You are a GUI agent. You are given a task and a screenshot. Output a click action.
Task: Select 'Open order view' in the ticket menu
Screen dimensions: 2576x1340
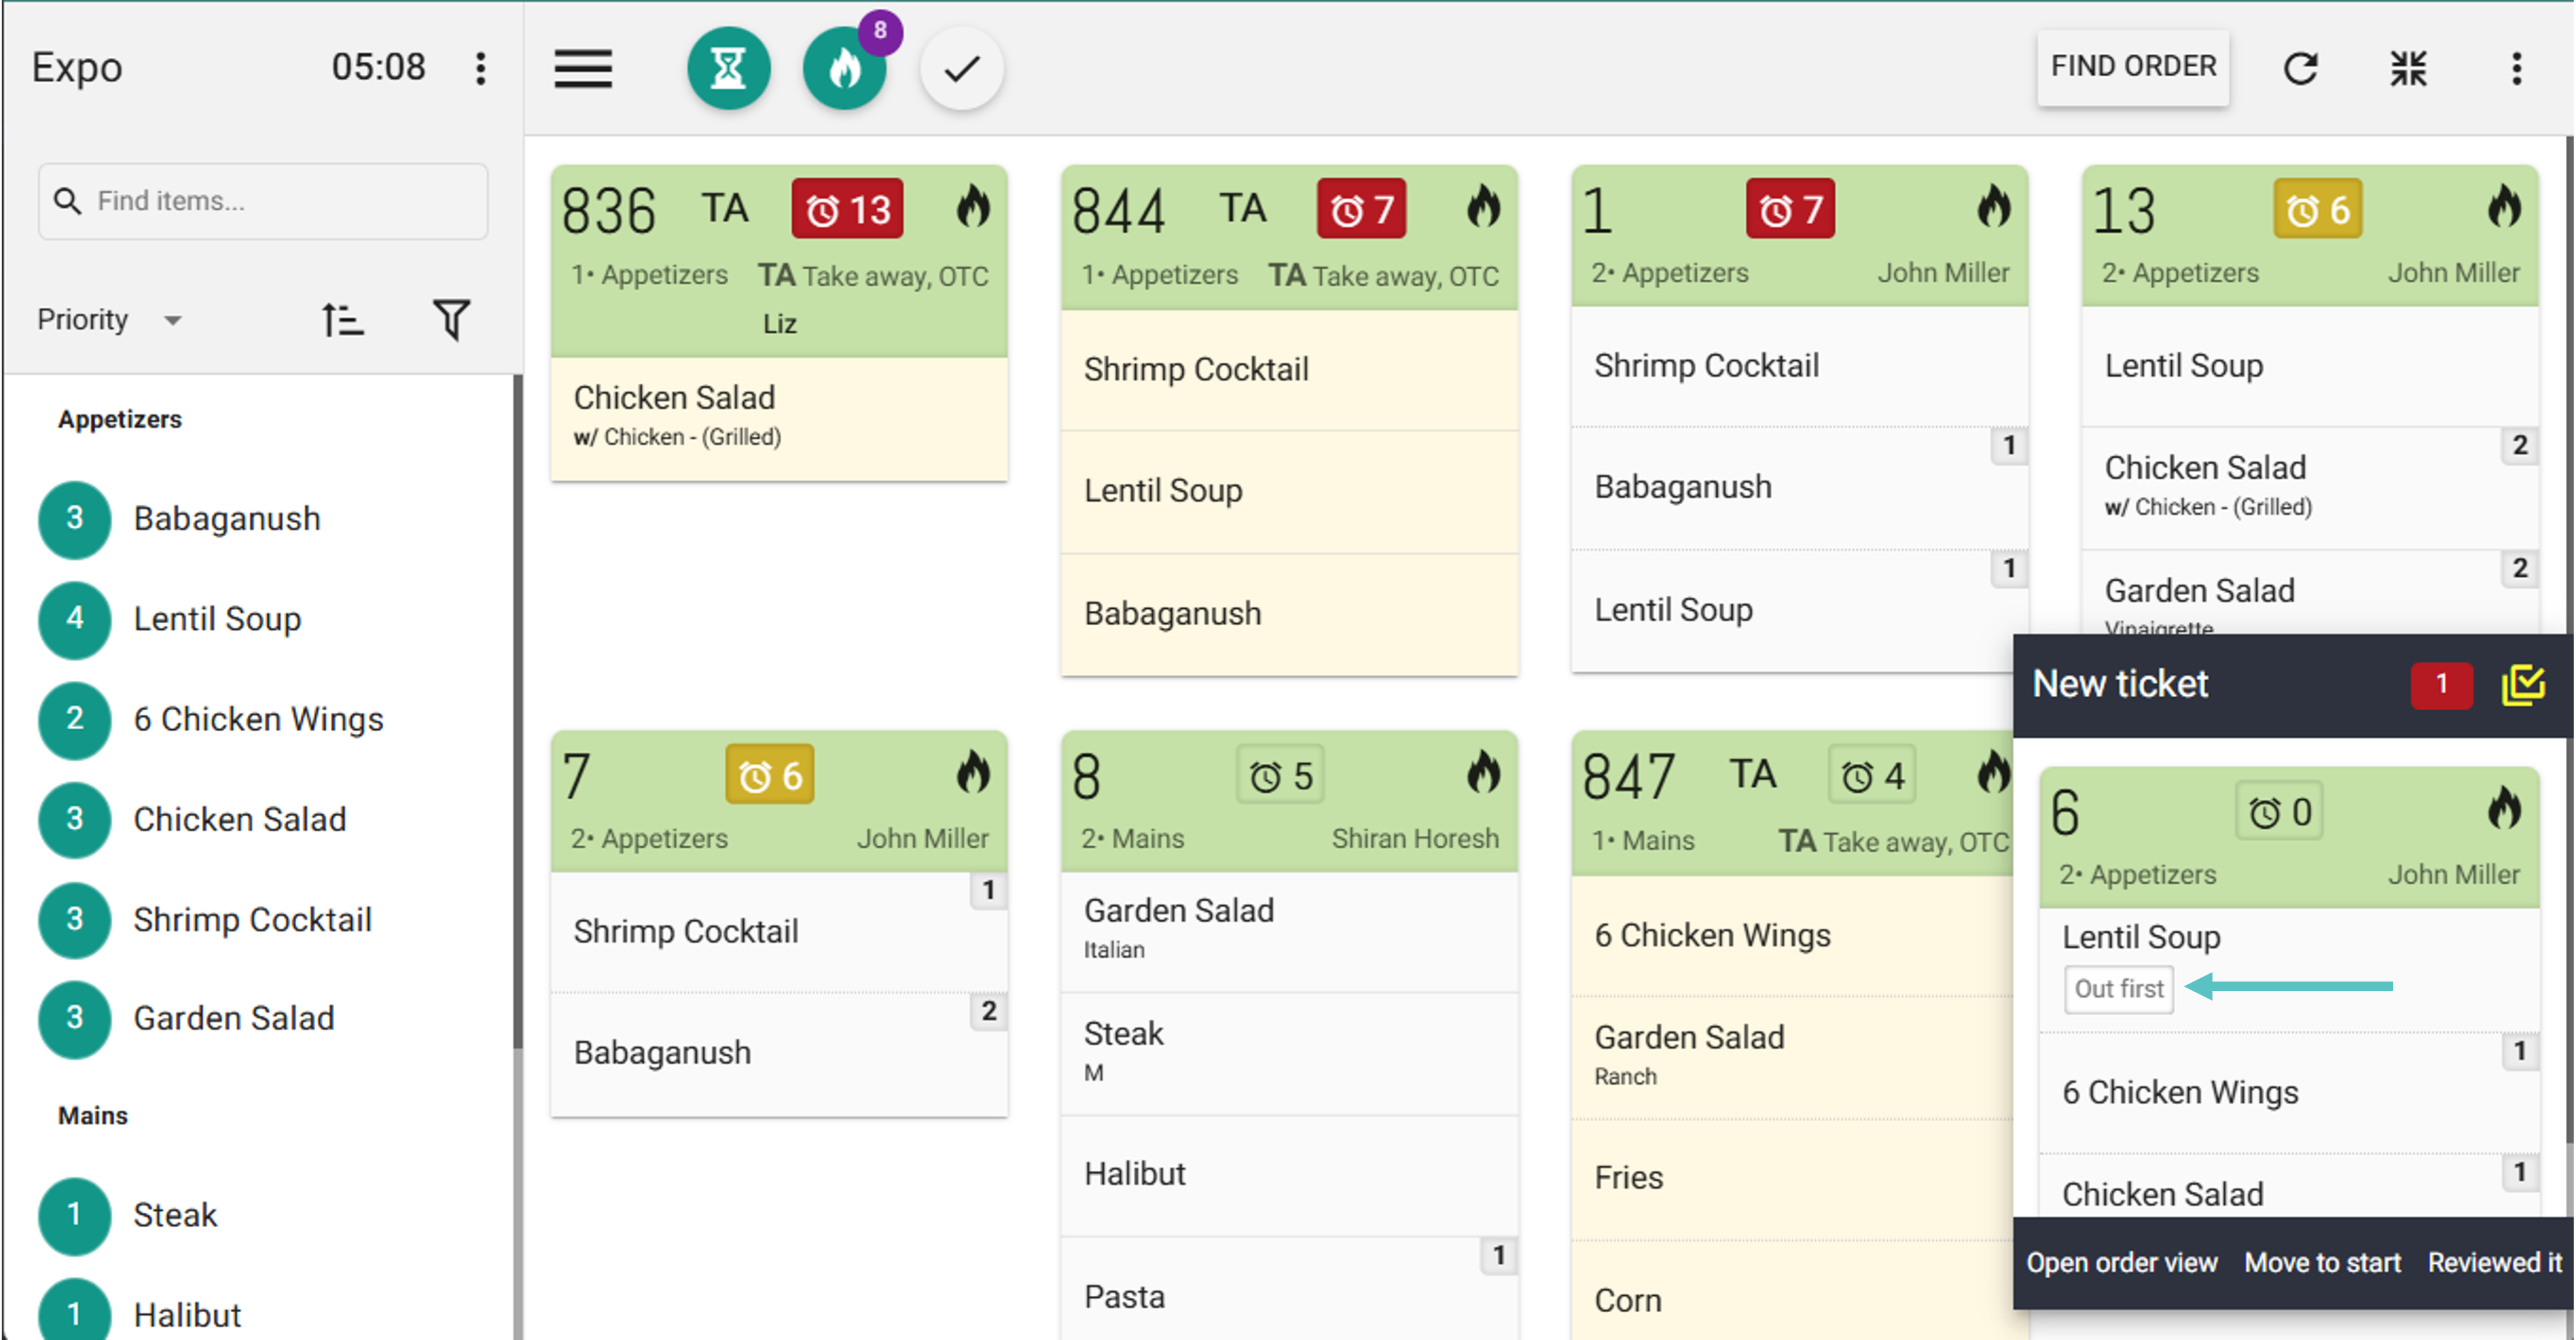click(2122, 1262)
